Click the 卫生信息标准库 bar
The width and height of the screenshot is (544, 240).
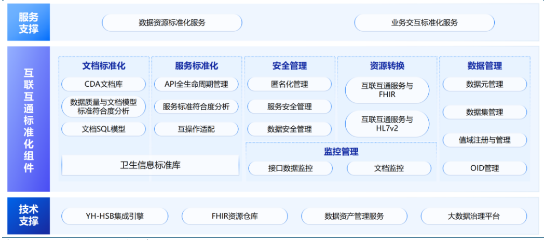[x=151, y=165]
